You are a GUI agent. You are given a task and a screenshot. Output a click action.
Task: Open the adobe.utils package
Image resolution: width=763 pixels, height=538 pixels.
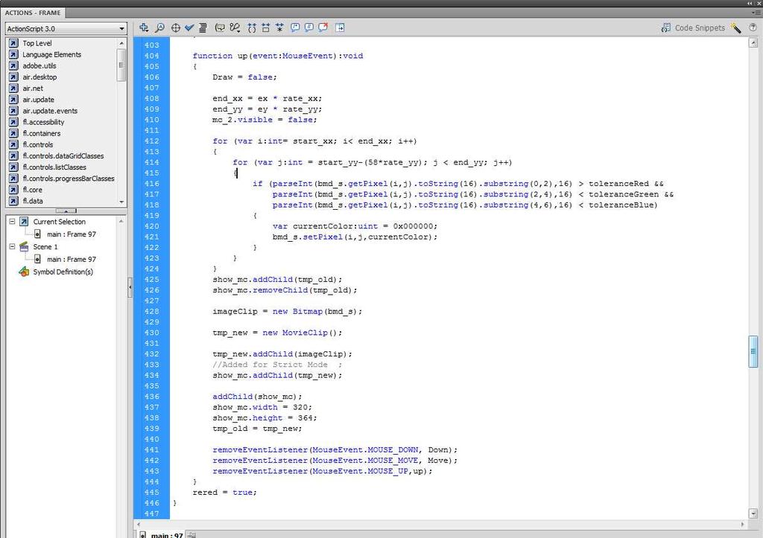pyautogui.click(x=39, y=65)
